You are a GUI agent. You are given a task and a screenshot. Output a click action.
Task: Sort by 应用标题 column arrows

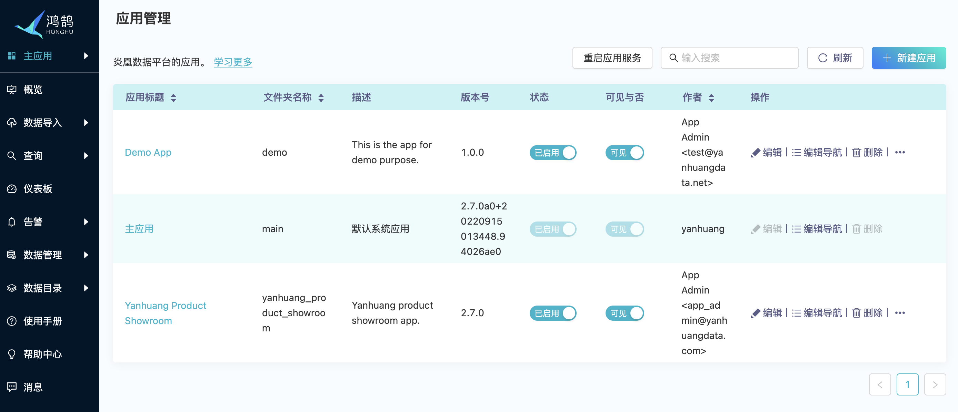[x=173, y=98]
